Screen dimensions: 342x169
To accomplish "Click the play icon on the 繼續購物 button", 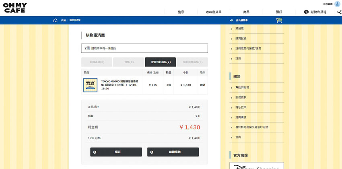I will tap(152, 152).
